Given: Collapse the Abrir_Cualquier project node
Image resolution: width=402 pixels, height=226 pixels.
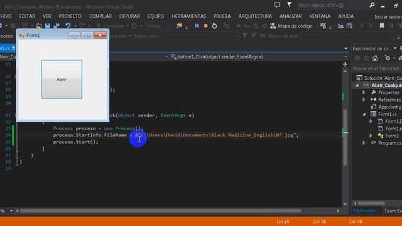Looking at the screenshot, I should pos(357,85).
